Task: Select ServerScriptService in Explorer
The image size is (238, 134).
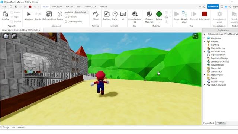Action: [x=220, y=61]
